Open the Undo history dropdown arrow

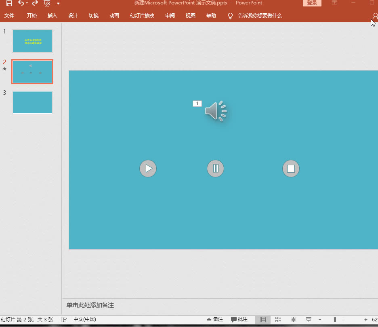[x=27, y=3]
